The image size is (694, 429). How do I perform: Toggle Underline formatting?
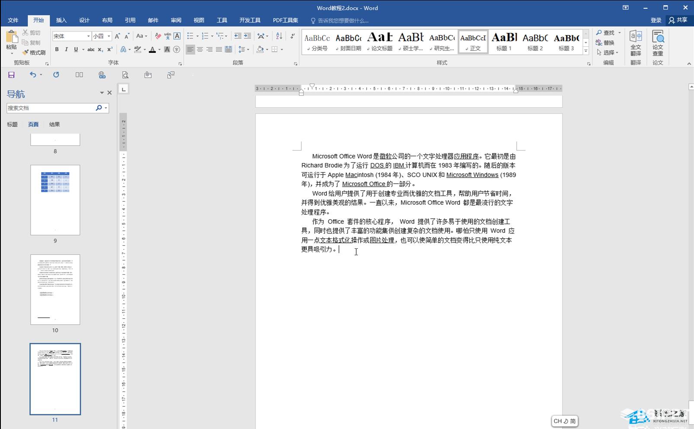point(76,50)
